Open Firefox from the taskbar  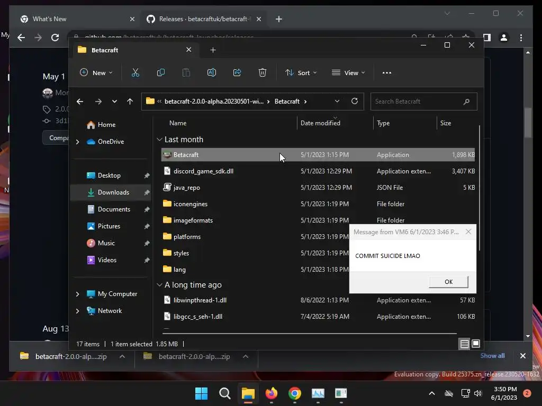coord(272,393)
